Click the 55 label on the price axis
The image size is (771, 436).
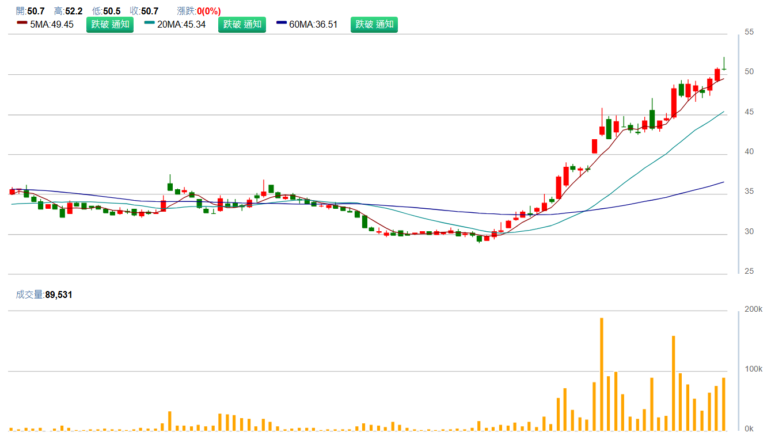tap(749, 32)
